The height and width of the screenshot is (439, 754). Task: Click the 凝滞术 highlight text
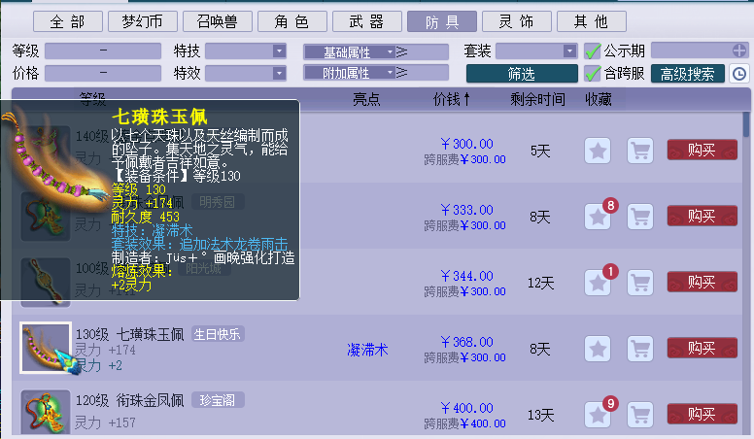click(367, 350)
